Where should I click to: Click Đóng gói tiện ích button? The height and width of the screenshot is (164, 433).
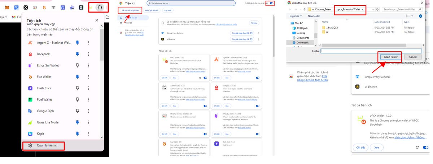pyautogui.click(x=152, y=10)
